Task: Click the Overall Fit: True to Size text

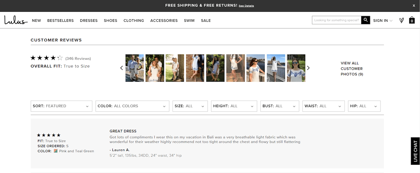Action: 60,66
